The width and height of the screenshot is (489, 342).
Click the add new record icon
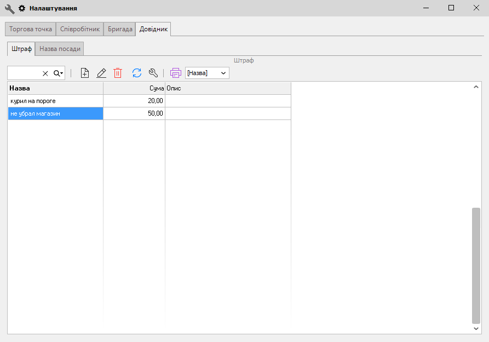click(84, 73)
